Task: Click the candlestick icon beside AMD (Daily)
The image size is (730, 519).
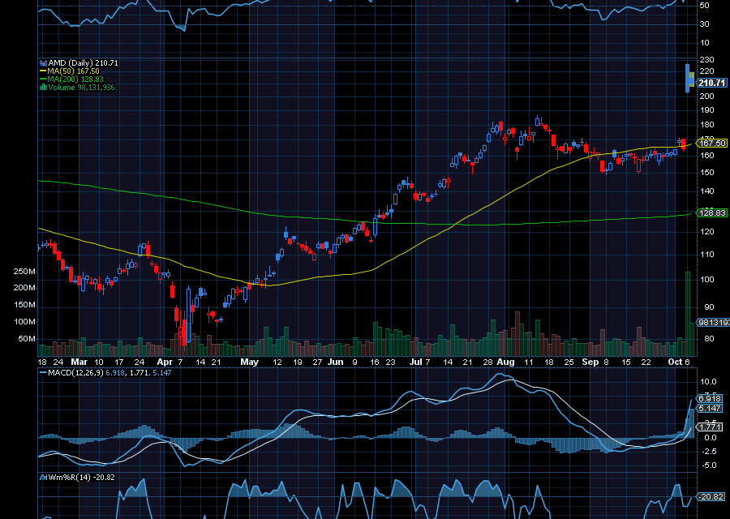Action: click(42, 62)
